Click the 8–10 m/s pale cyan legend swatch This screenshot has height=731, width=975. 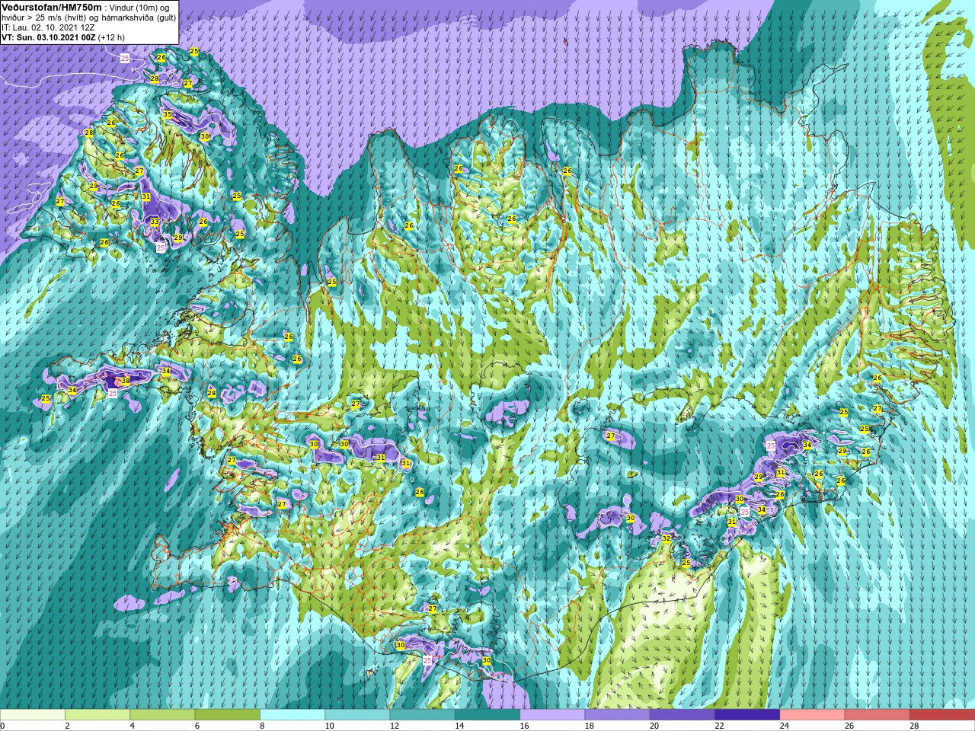(x=292, y=714)
